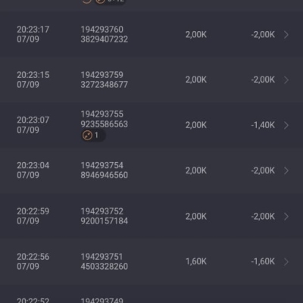Expand the 20:23:15 transaction row arrow
The width and height of the screenshot is (303, 303).
(x=286, y=80)
